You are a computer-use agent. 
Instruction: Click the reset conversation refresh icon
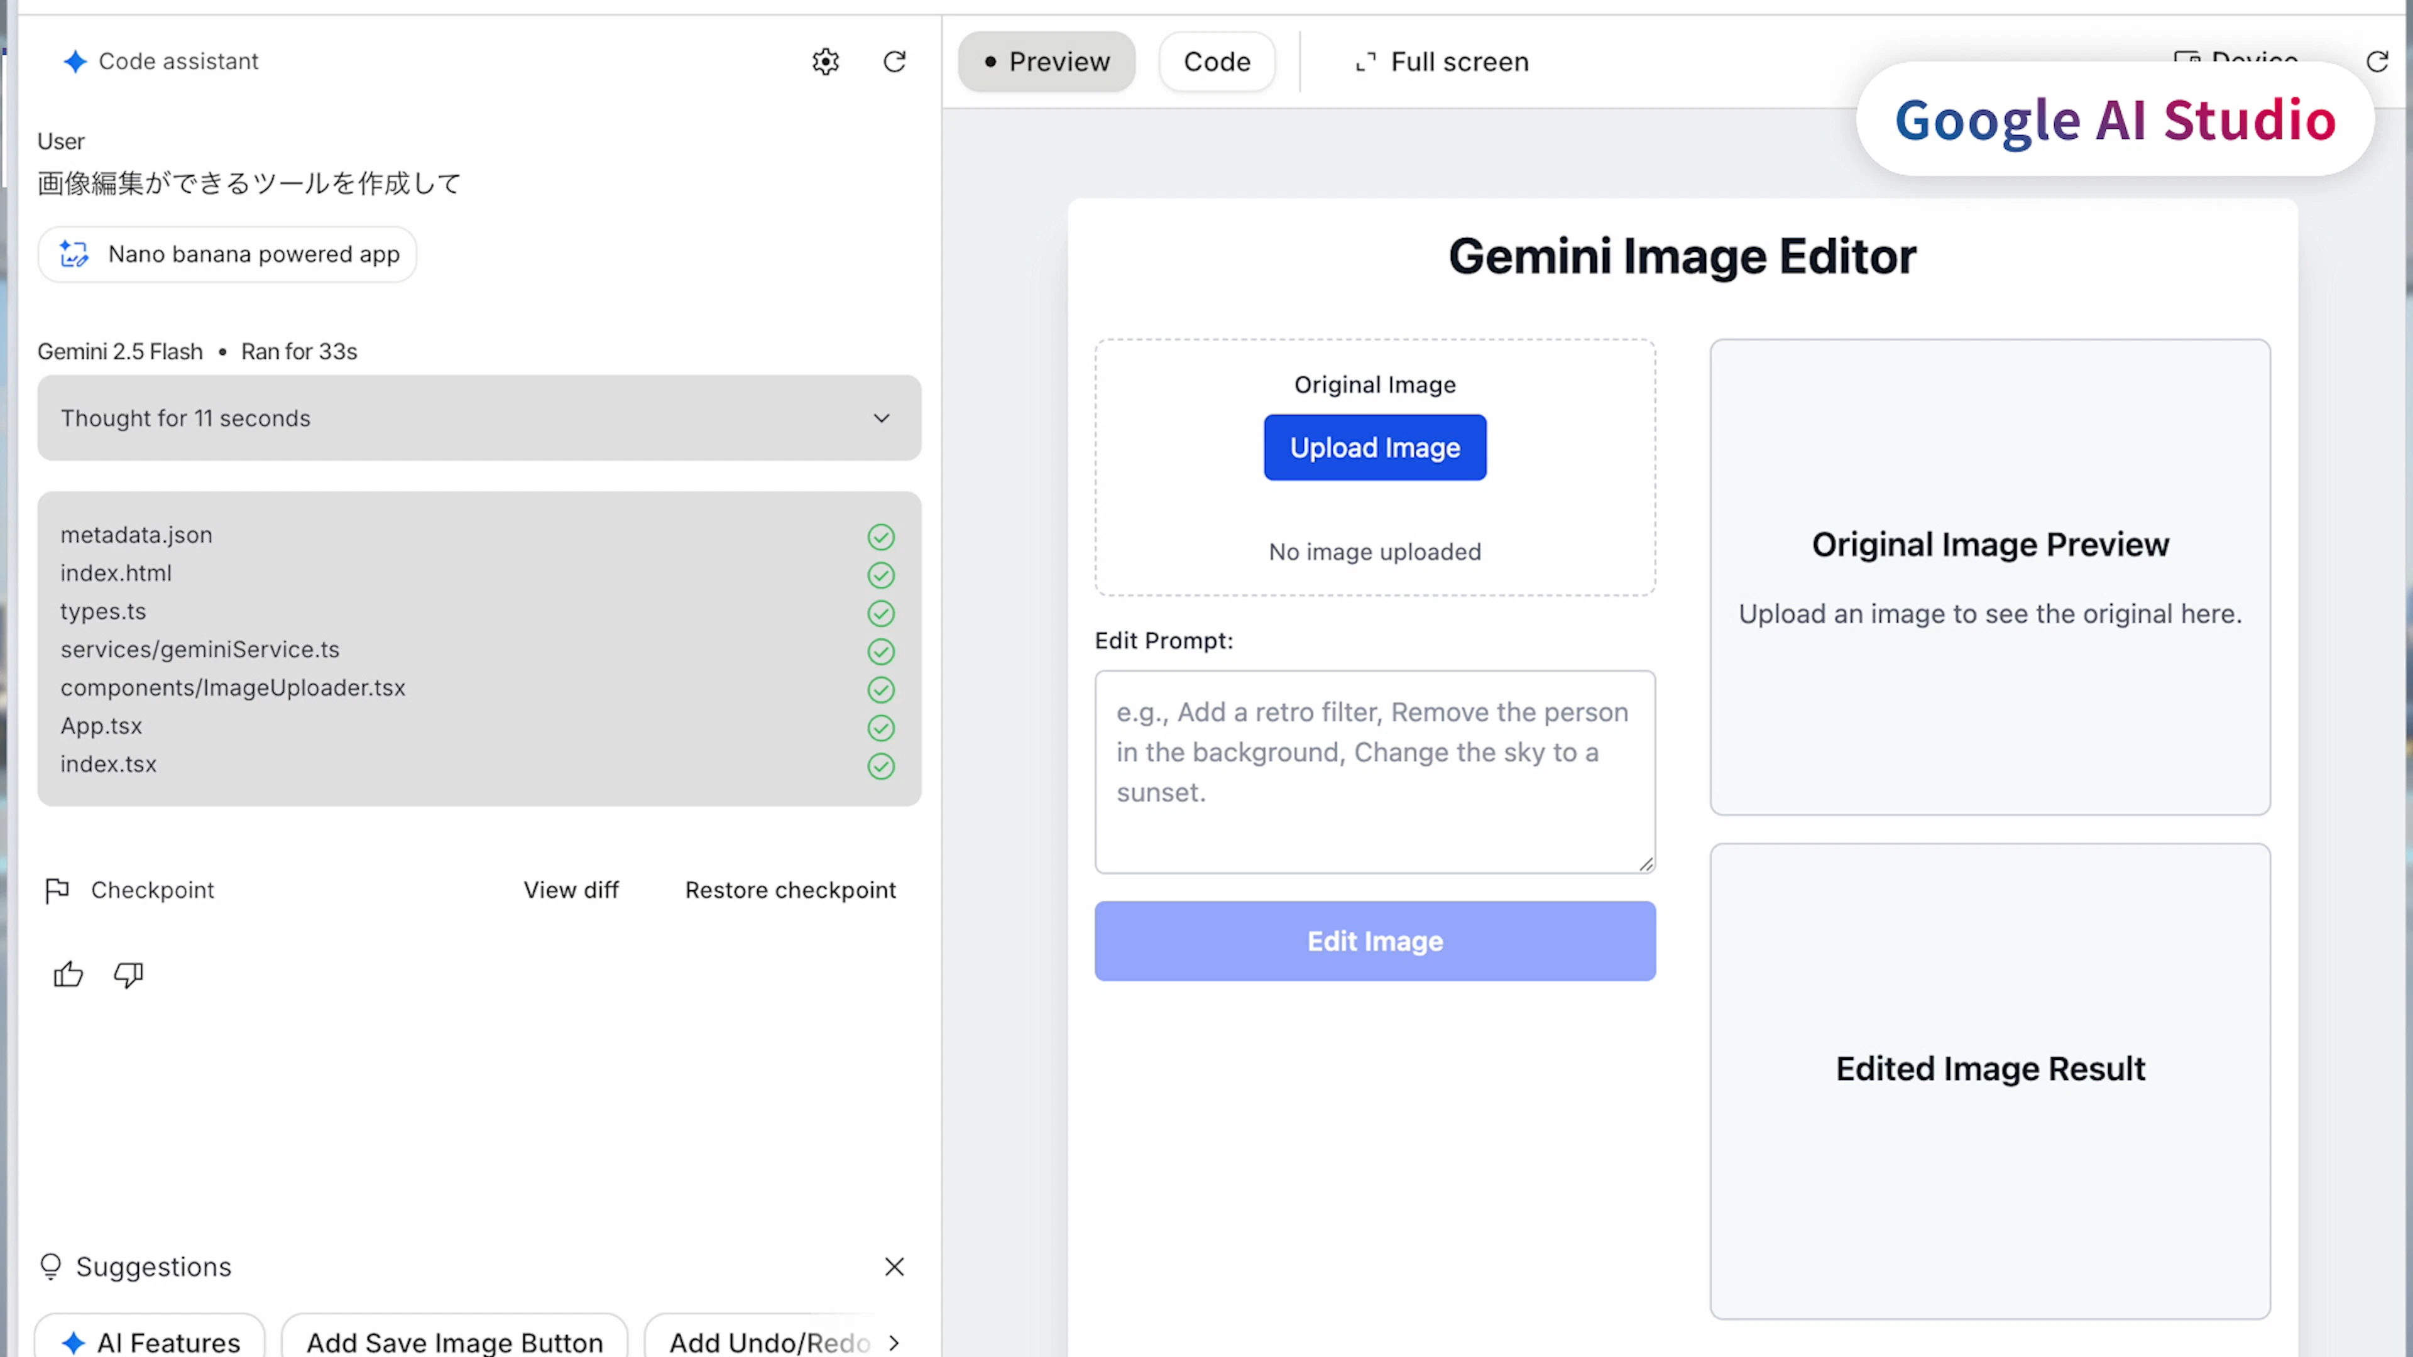[895, 62]
